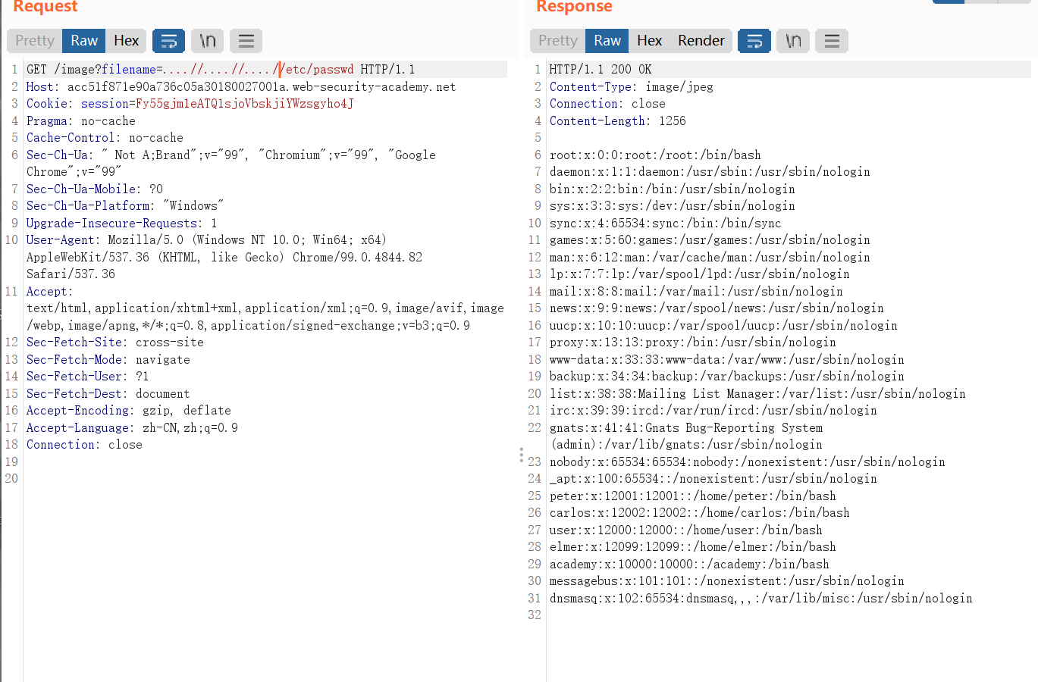The width and height of the screenshot is (1038, 682).
Task: Open the Render tab in Response
Action: pyautogui.click(x=701, y=41)
